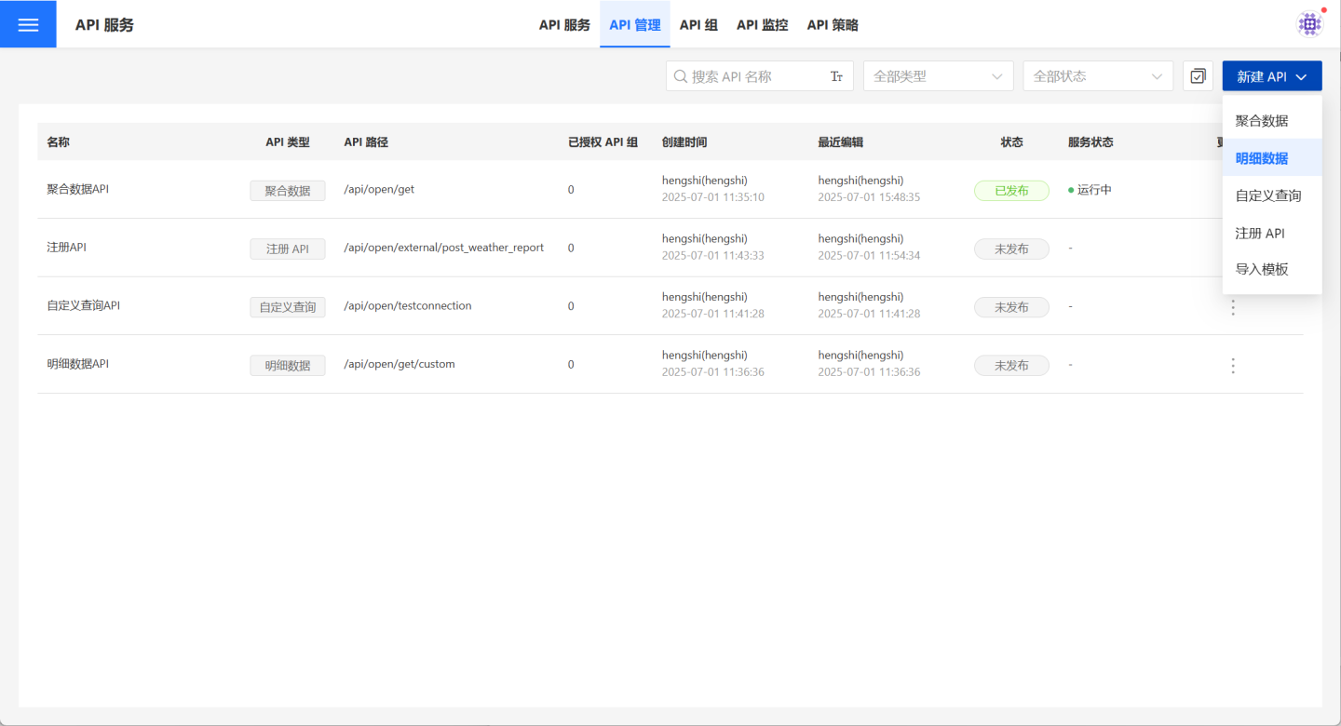1341x726 pixels.
Task: Click the search magnifier icon
Action: 681,76
